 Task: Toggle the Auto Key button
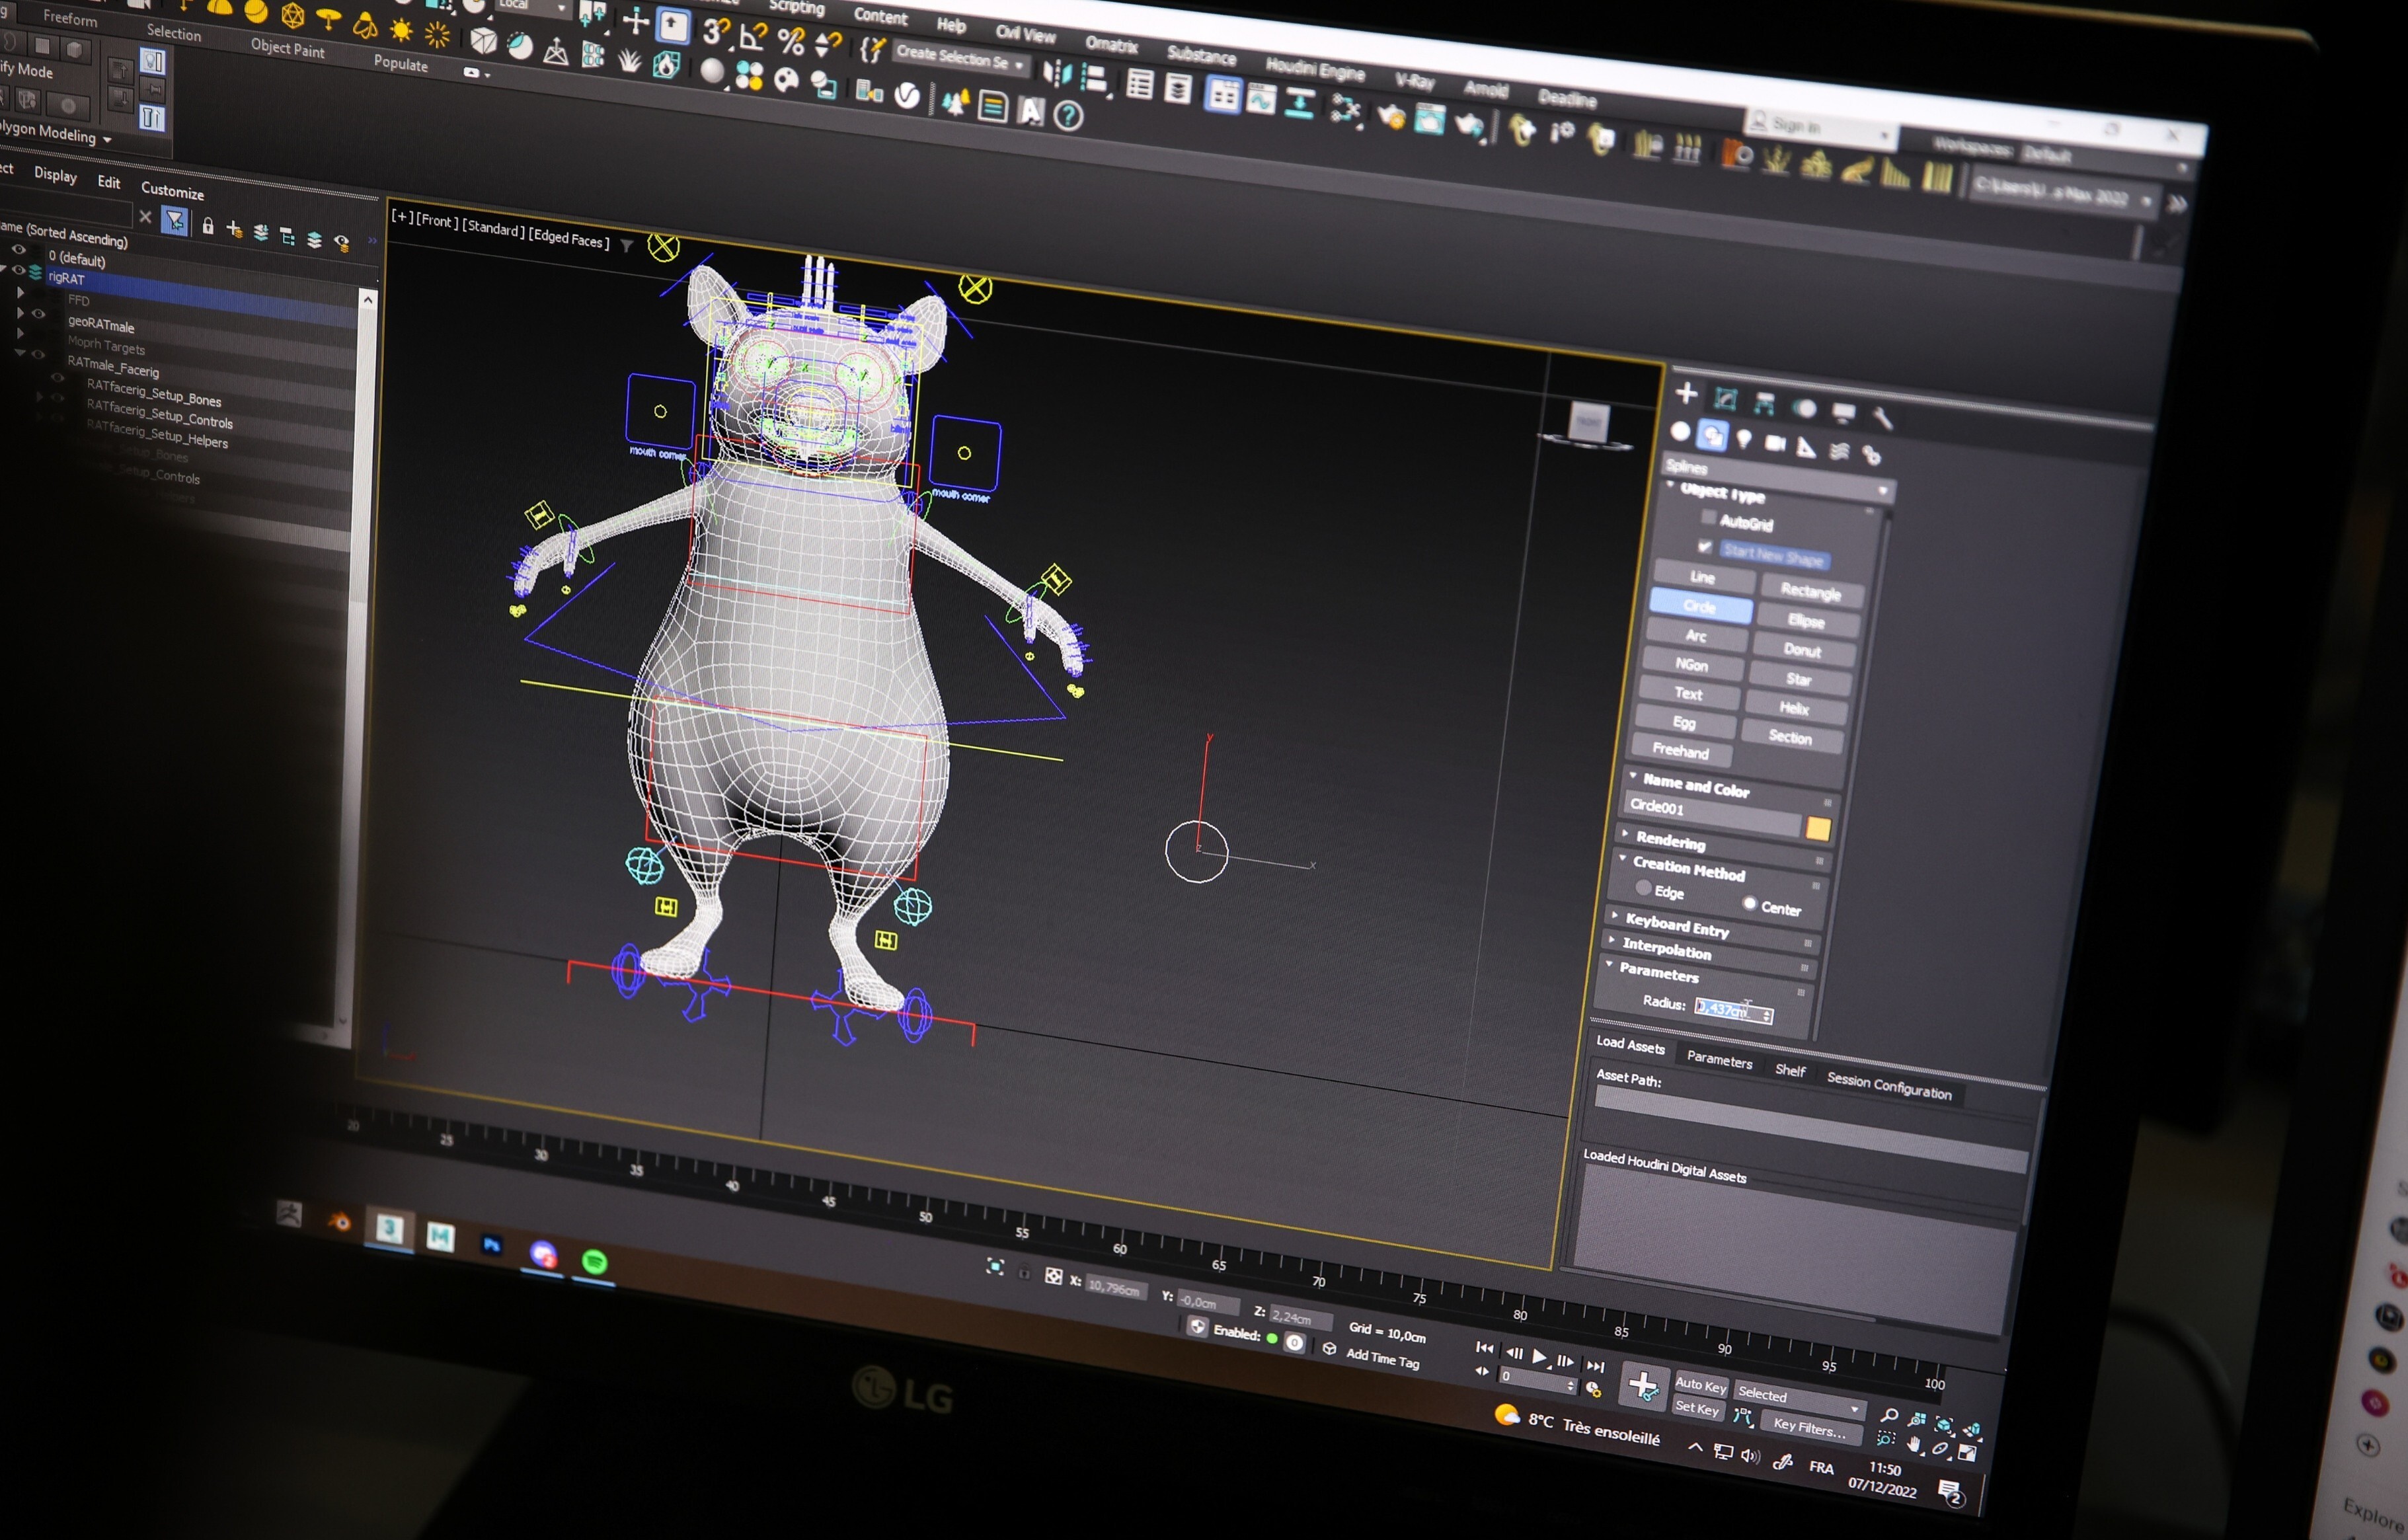click(1700, 1385)
